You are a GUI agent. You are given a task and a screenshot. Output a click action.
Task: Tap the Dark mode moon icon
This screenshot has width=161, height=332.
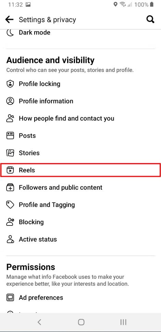10,33
